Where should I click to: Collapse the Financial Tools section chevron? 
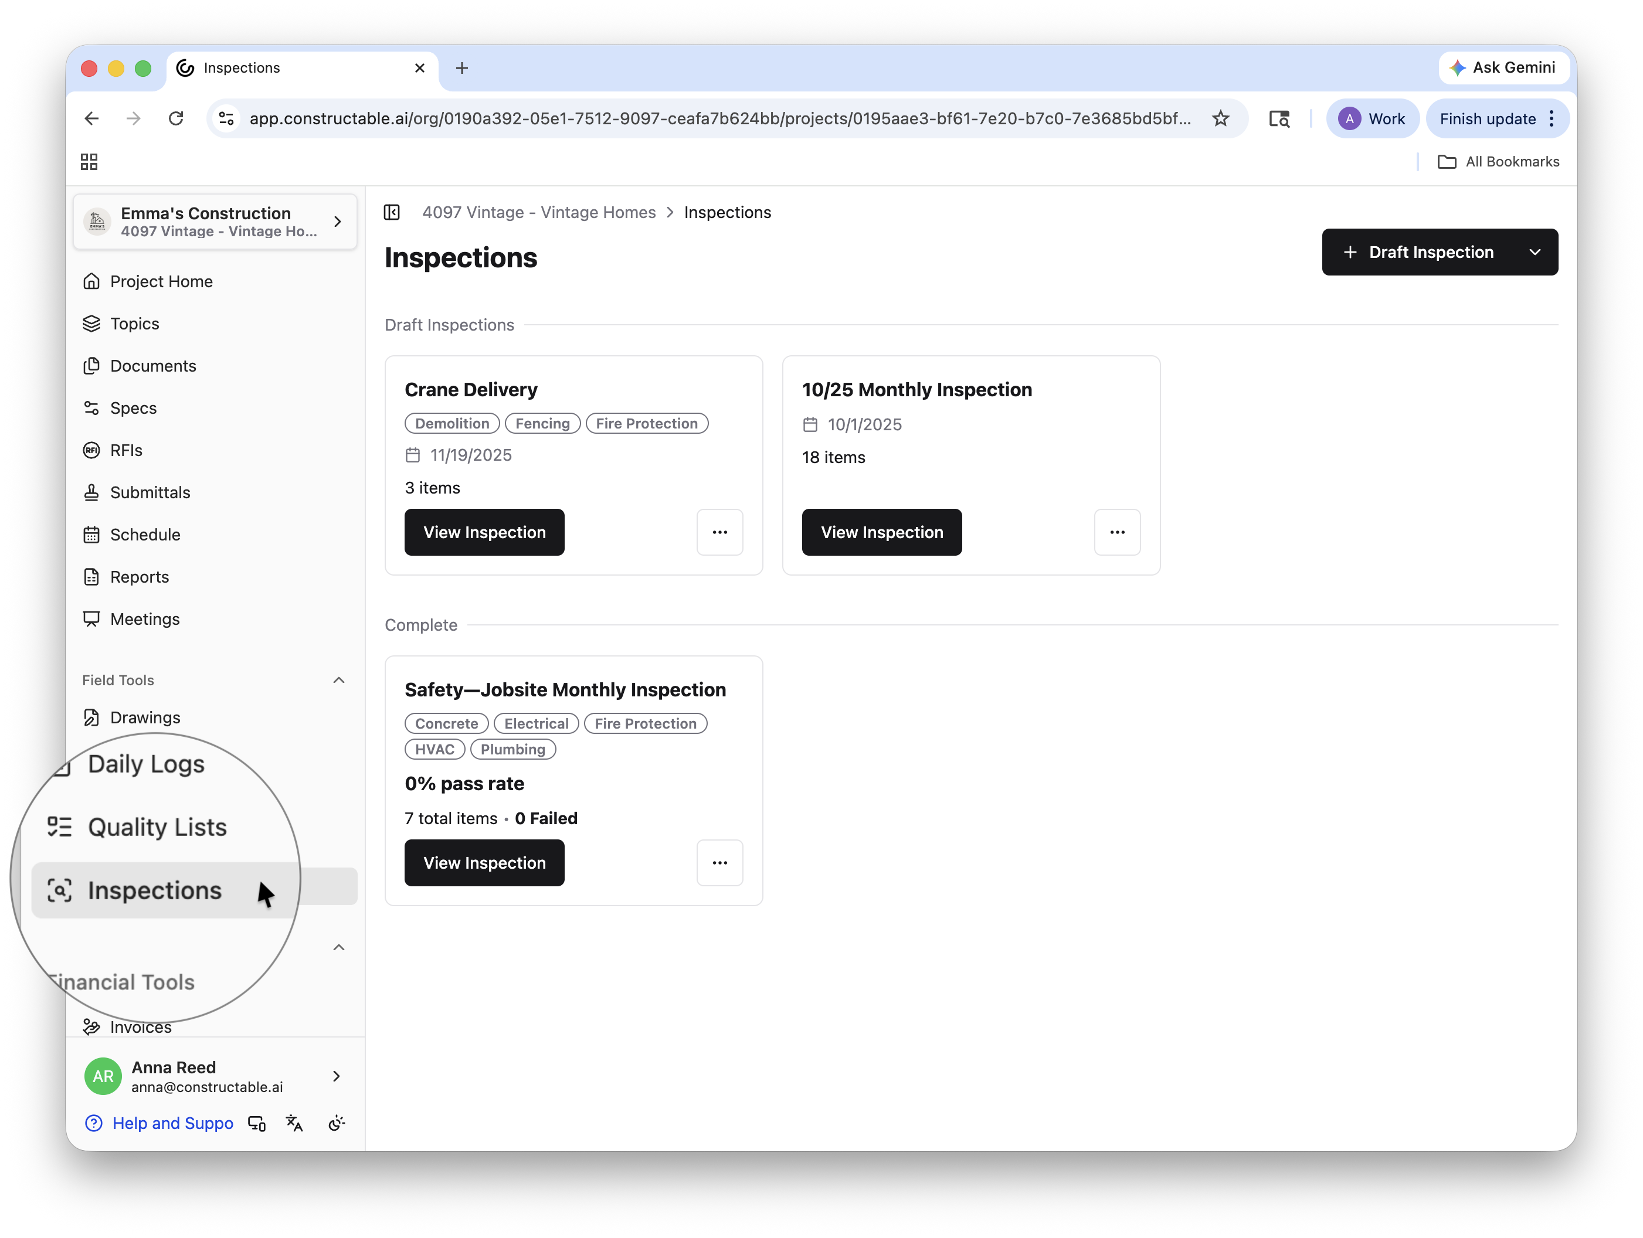point(339,948)
